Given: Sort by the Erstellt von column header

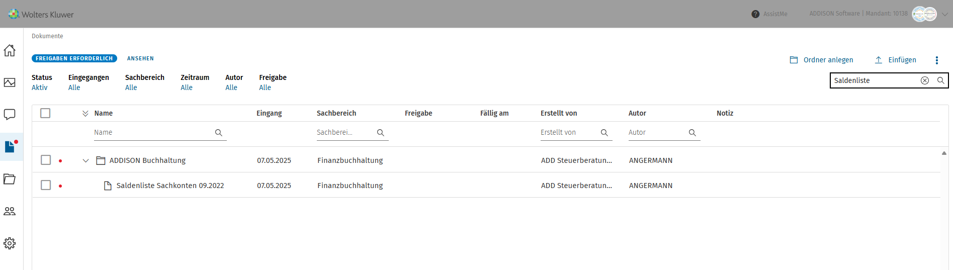Looking at the screenshot, I should point(559,113).
